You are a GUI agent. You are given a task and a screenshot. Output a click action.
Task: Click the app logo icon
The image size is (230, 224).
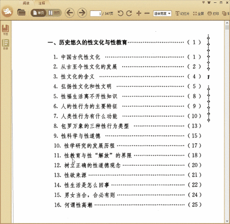coord(7,12)
